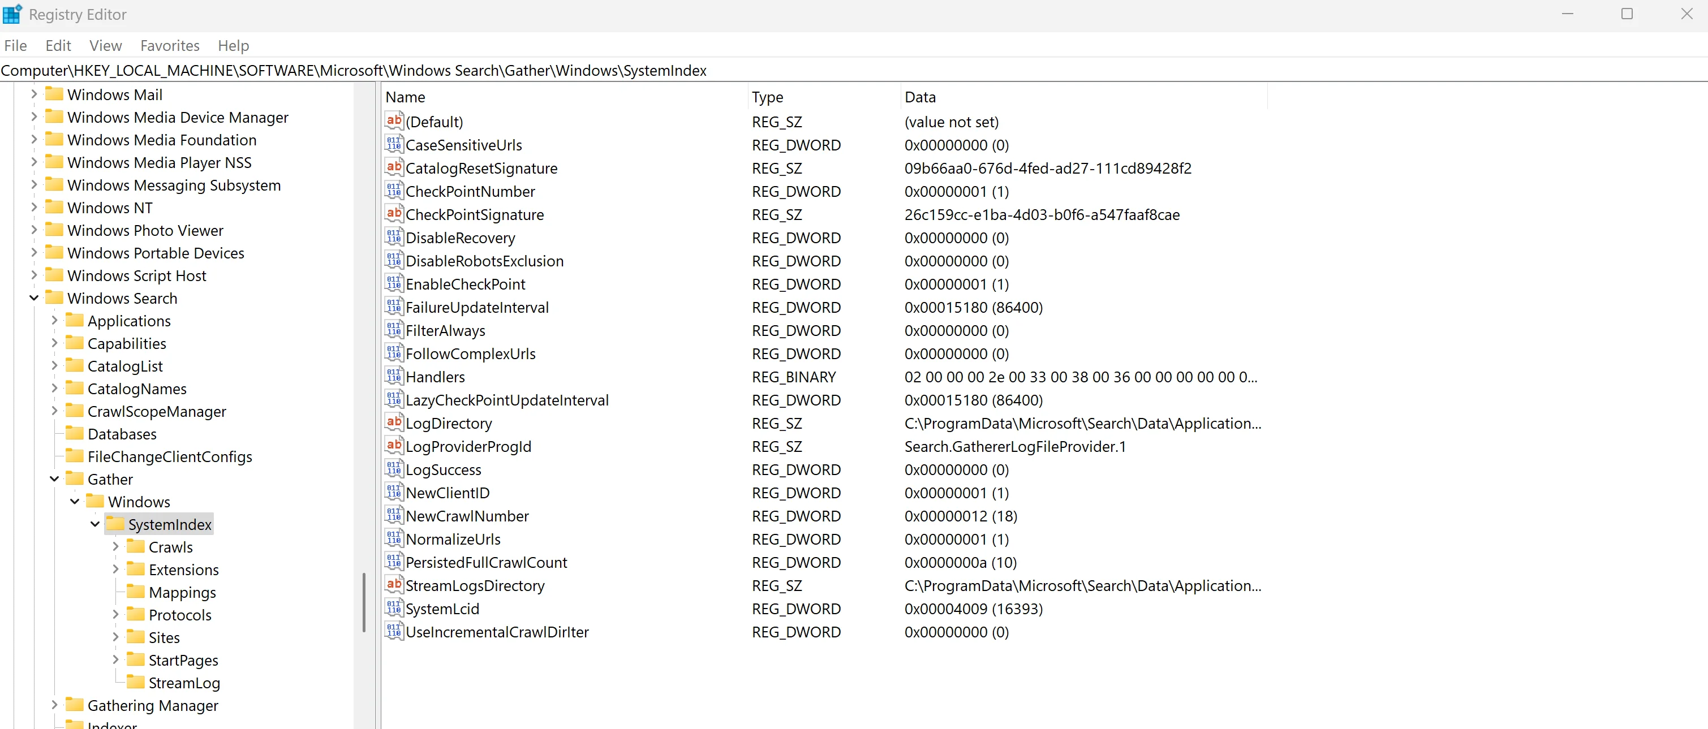
Task: Click the DWORD icon beside DisableRobotsExclusion
Action: click(394, 260)
